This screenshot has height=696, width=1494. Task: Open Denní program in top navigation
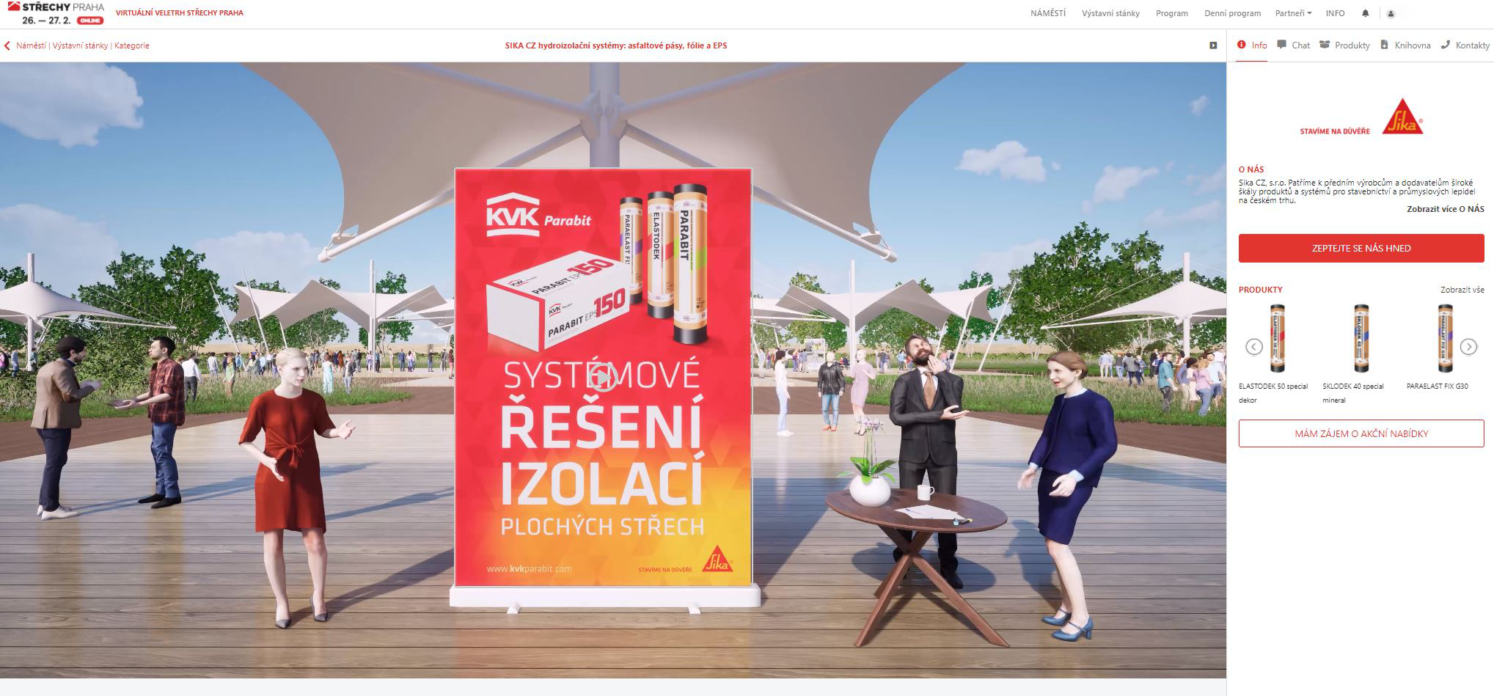click(1232, 13)
